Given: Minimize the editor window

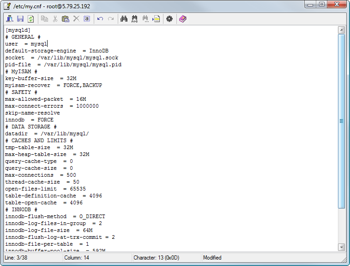Looking at the screenshot, I should [310, 5].
